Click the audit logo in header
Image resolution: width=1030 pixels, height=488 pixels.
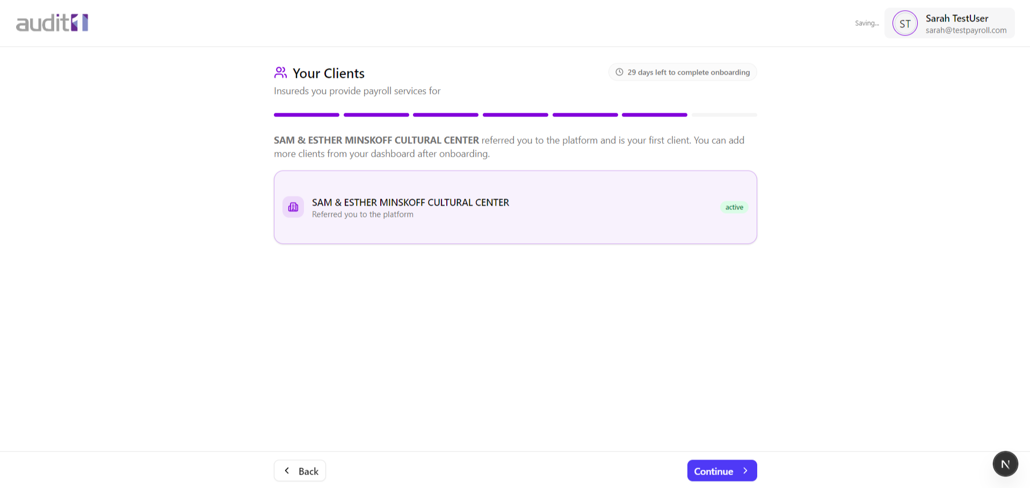coord(52,23)
